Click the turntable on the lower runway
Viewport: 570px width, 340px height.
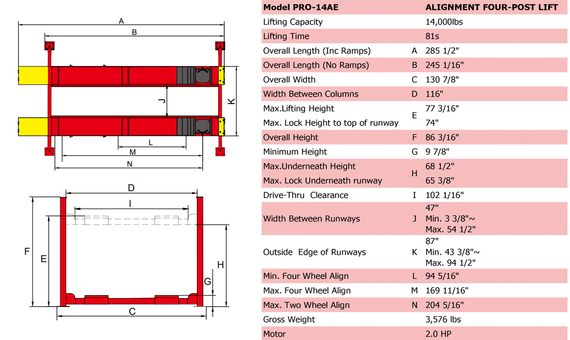[x=202, y=126]
